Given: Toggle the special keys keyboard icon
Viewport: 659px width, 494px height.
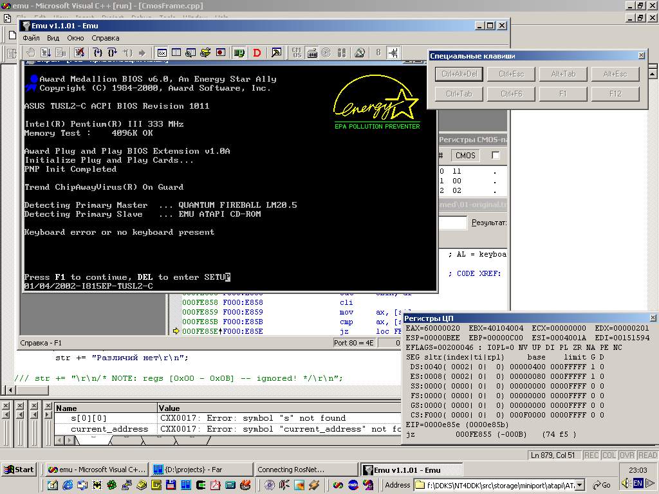Looking at the screenshot, I should point(312,53).
